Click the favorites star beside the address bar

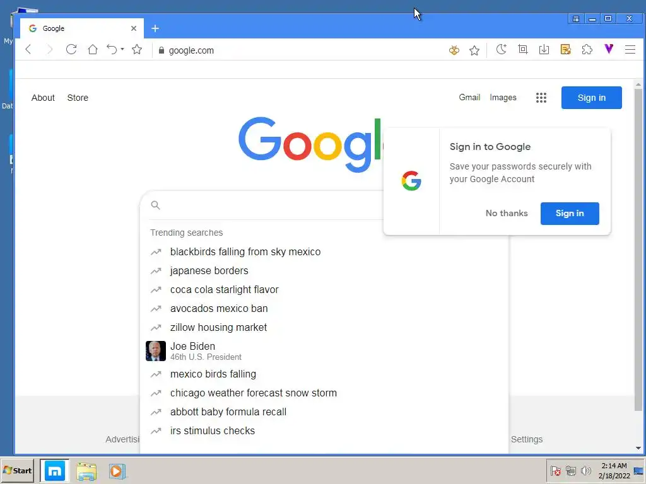click(x=137, y=50)
